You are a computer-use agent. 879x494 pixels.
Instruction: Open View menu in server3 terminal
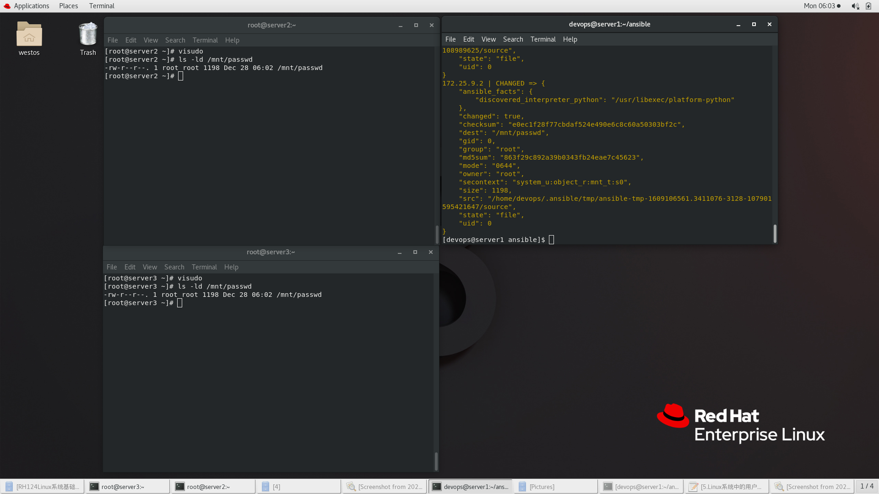150,267
